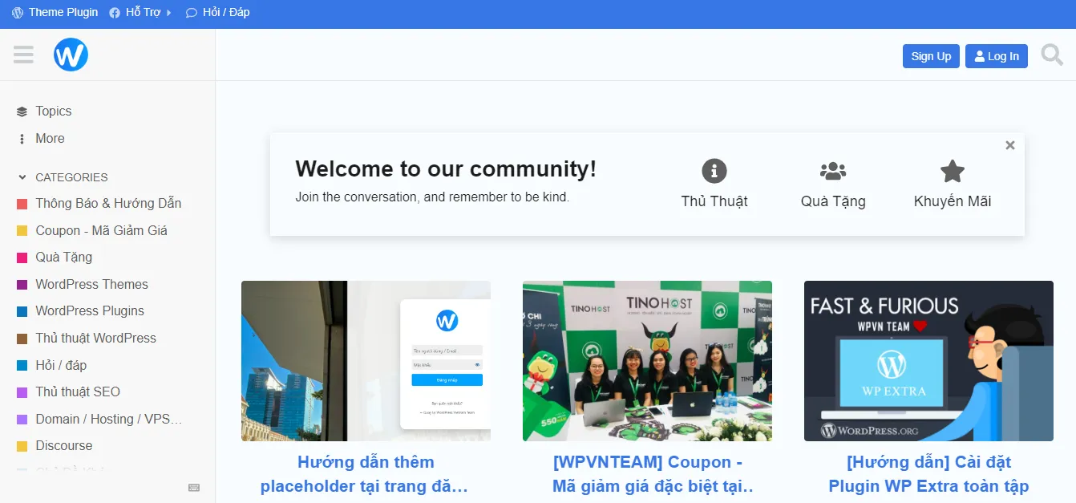
Task: Click the More vertical dots icon
Action: pyautogui.click(x=22, y=139)
